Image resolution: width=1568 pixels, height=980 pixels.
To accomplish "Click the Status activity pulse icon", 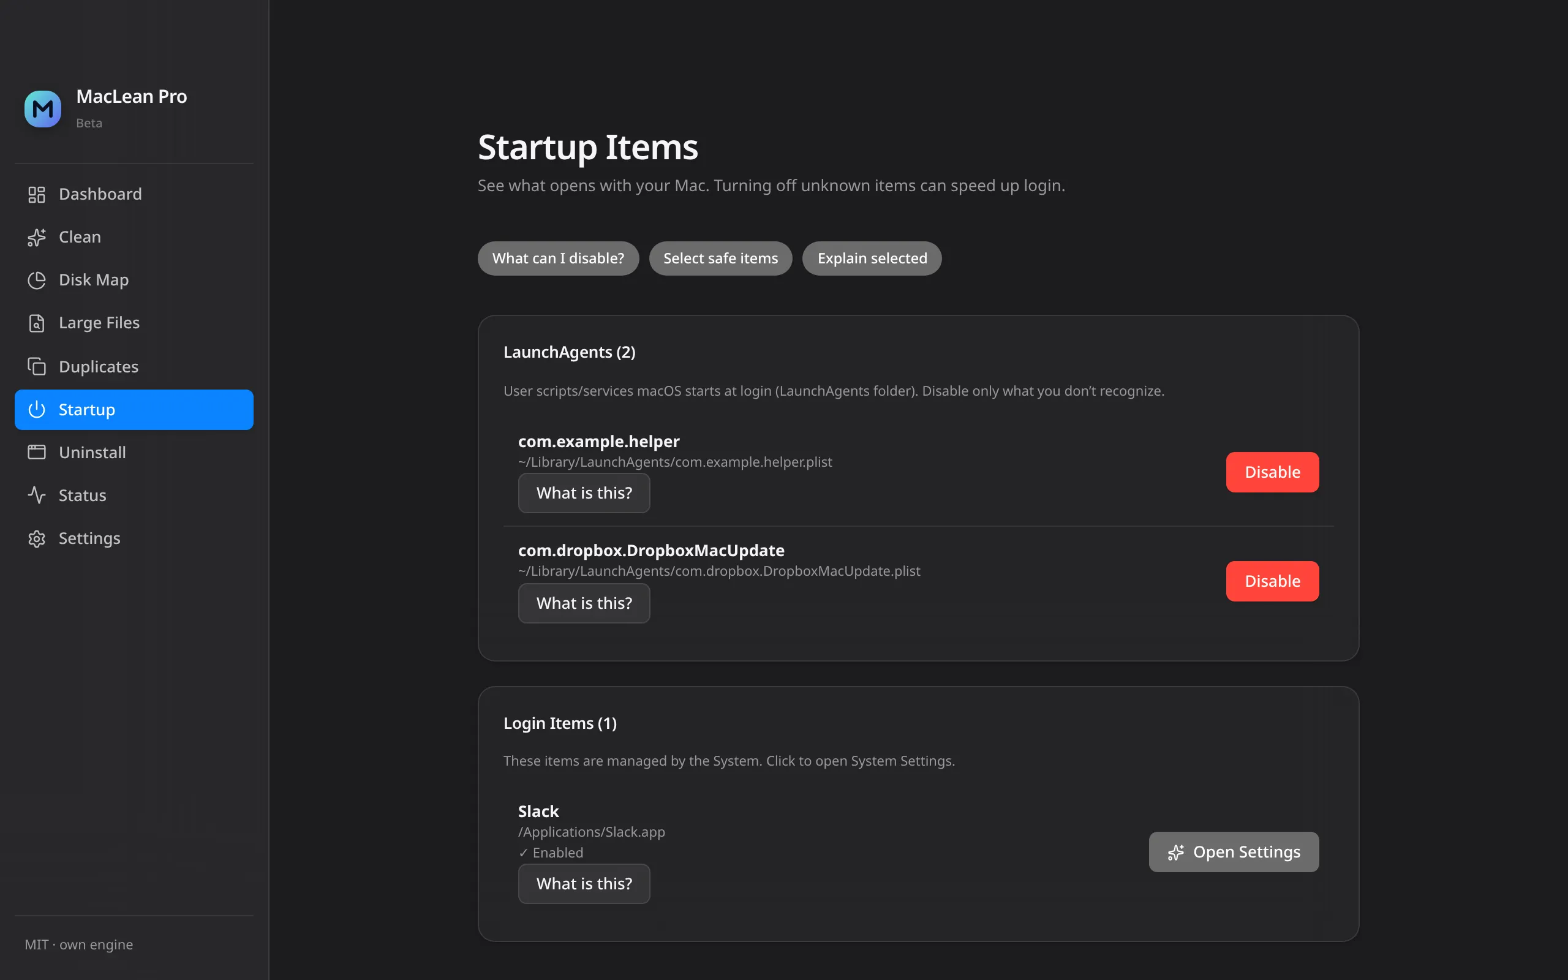I will pos(37,495).
